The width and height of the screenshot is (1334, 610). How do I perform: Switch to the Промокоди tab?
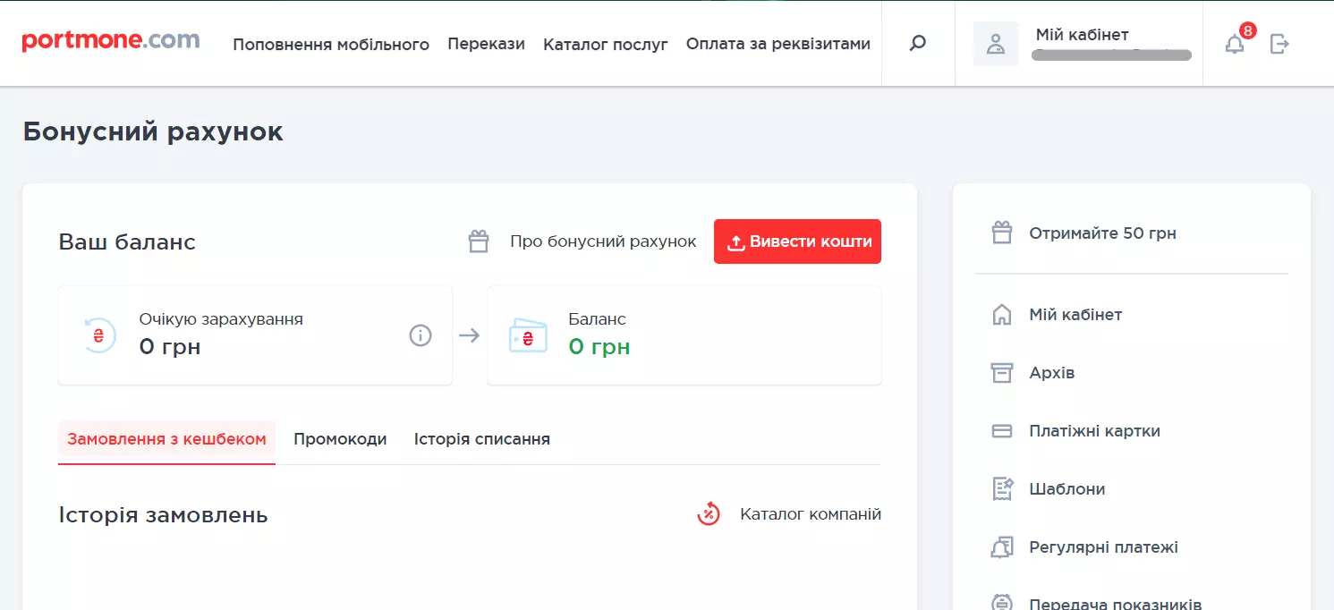click(x=339, y=438)
